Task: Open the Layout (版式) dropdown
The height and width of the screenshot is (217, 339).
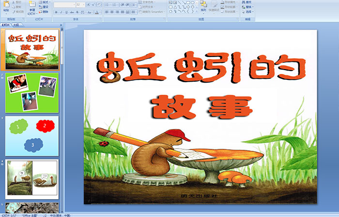Action: coord(45,2)
